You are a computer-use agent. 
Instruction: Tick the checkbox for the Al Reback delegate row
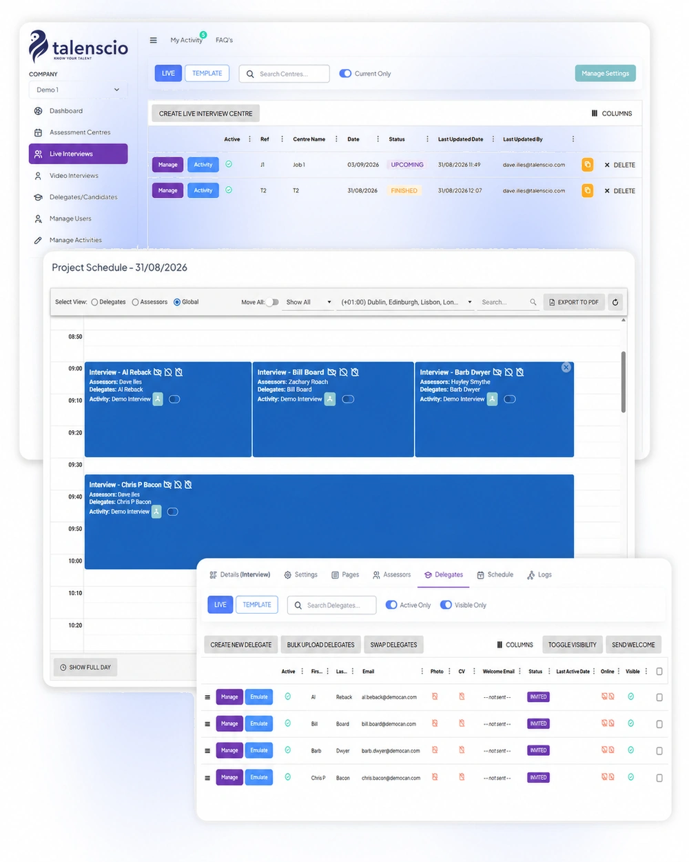pos(659,697)
